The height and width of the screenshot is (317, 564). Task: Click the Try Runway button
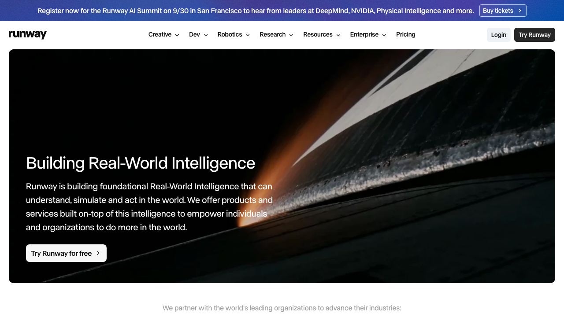pos(534,35)
